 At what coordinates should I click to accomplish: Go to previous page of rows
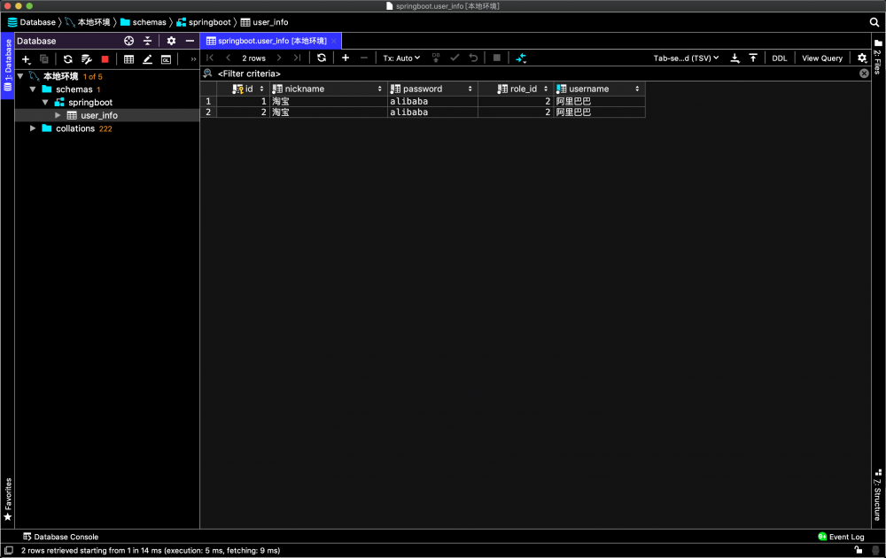(229, 58)
